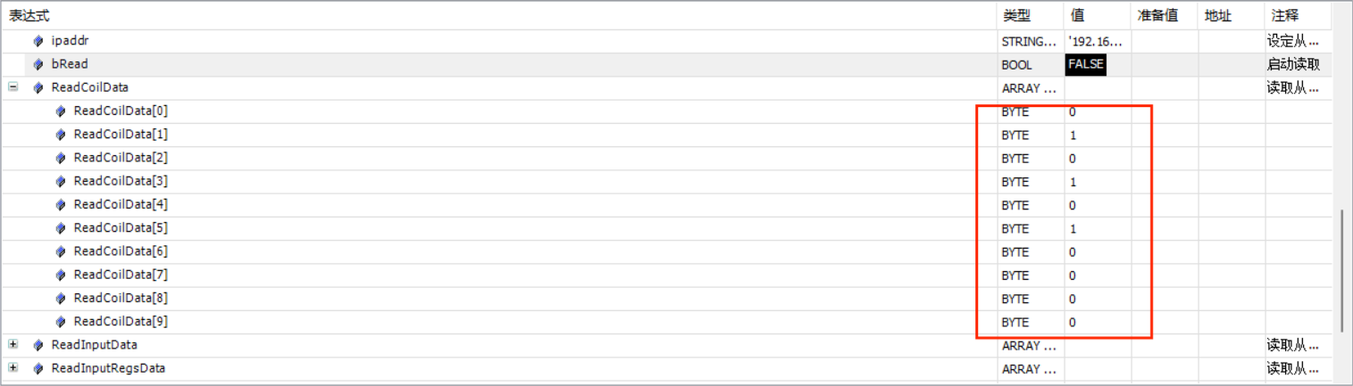Click the 准备值 column header

1157,15
